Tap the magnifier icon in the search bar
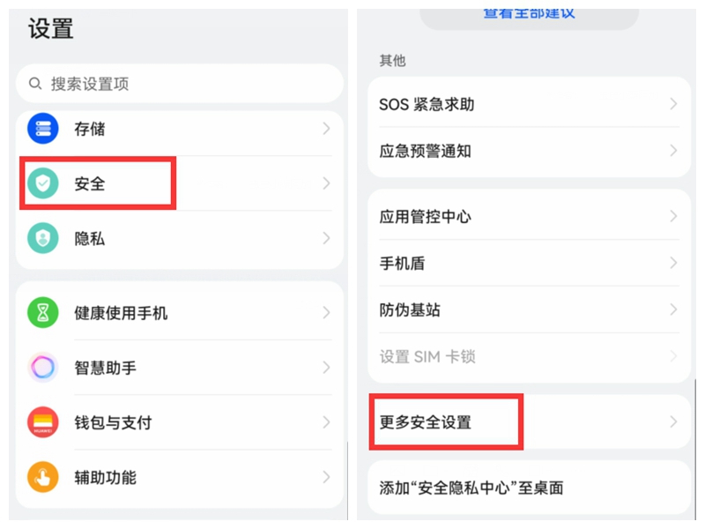 [34, 84]
